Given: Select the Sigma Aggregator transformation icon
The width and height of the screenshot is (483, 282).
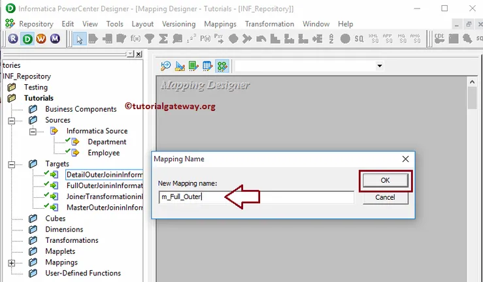Looking at the screenshot, I should (x=163, y=39).
